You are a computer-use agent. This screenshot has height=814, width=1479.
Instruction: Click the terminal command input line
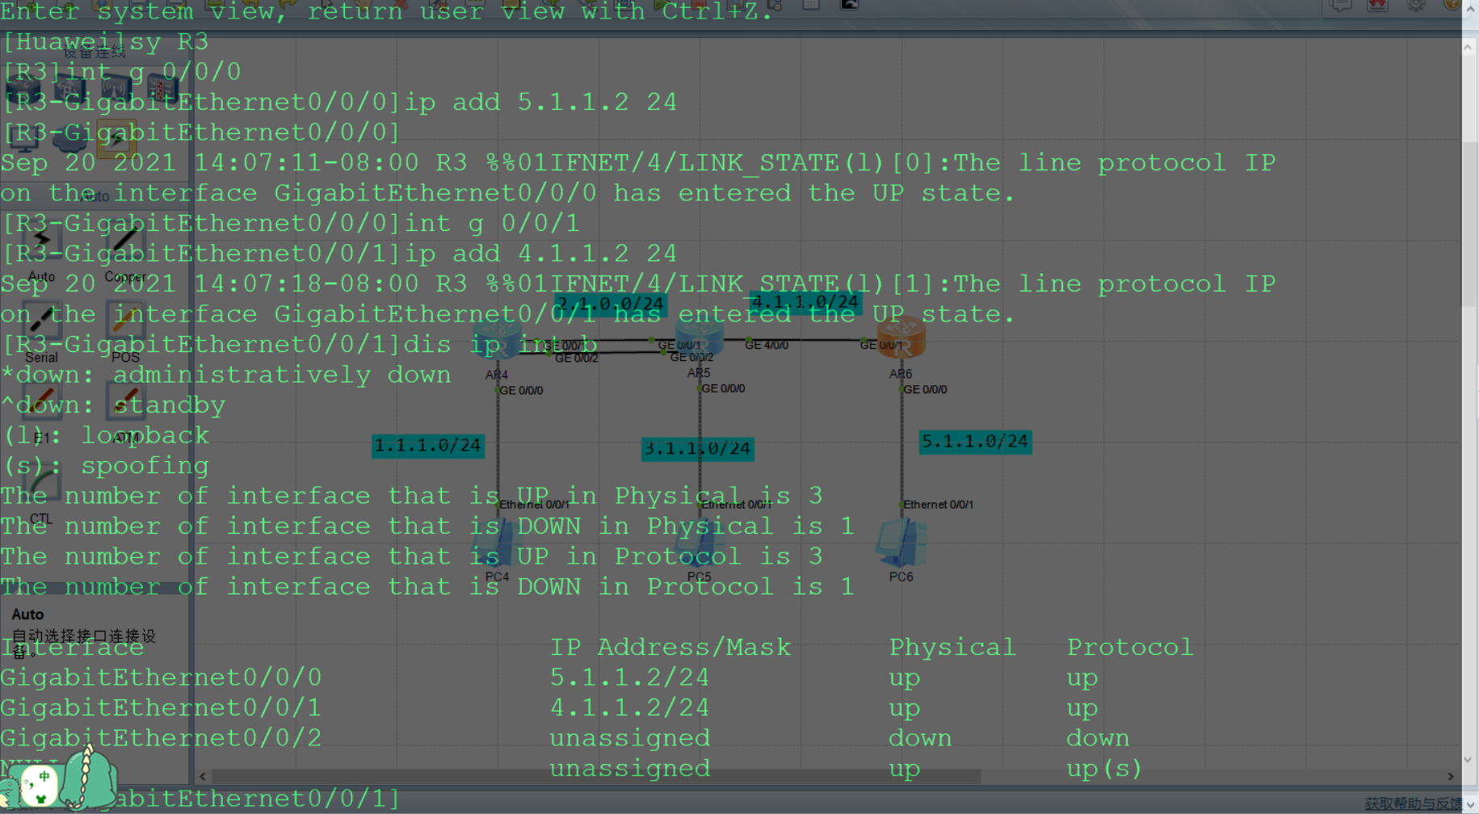click(485, 798)
